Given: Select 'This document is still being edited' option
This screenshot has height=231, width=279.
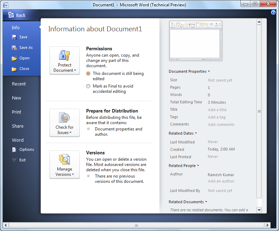Looking at the screenshot, I should (88, 73).
